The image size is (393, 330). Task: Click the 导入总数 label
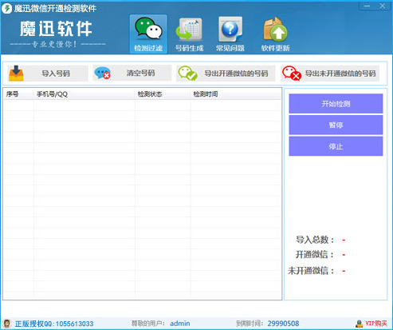tap(315, 240)
